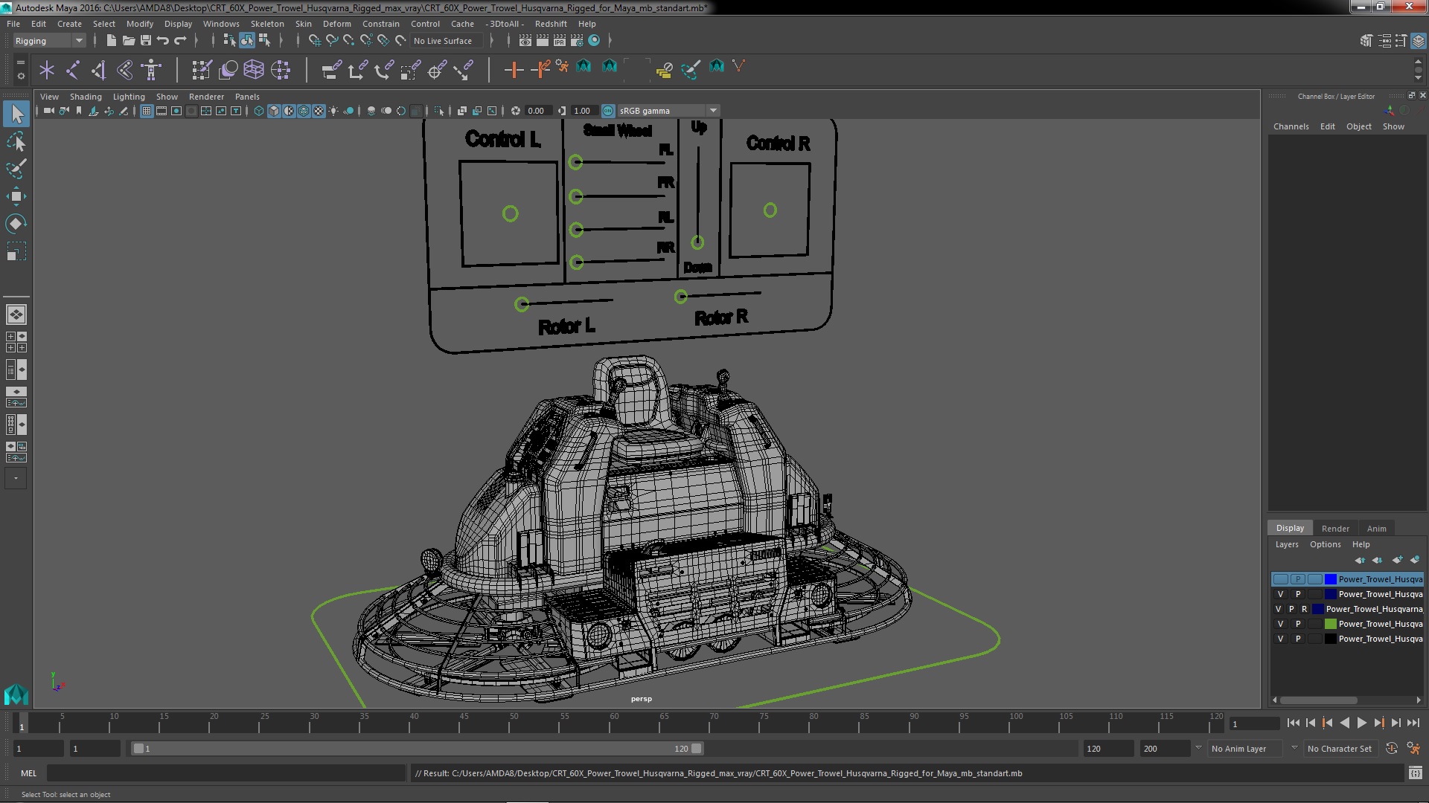Click the Open Scene folder icon
This screenshot has height=803, width=1429.
click(x=128, y=41)
